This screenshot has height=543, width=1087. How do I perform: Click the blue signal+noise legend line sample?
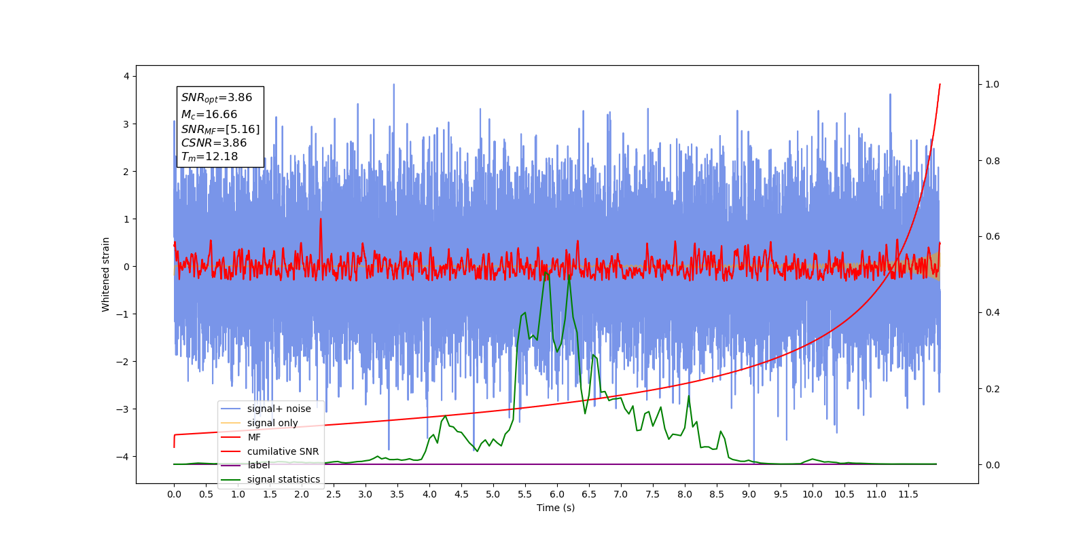tap(231, 409)
